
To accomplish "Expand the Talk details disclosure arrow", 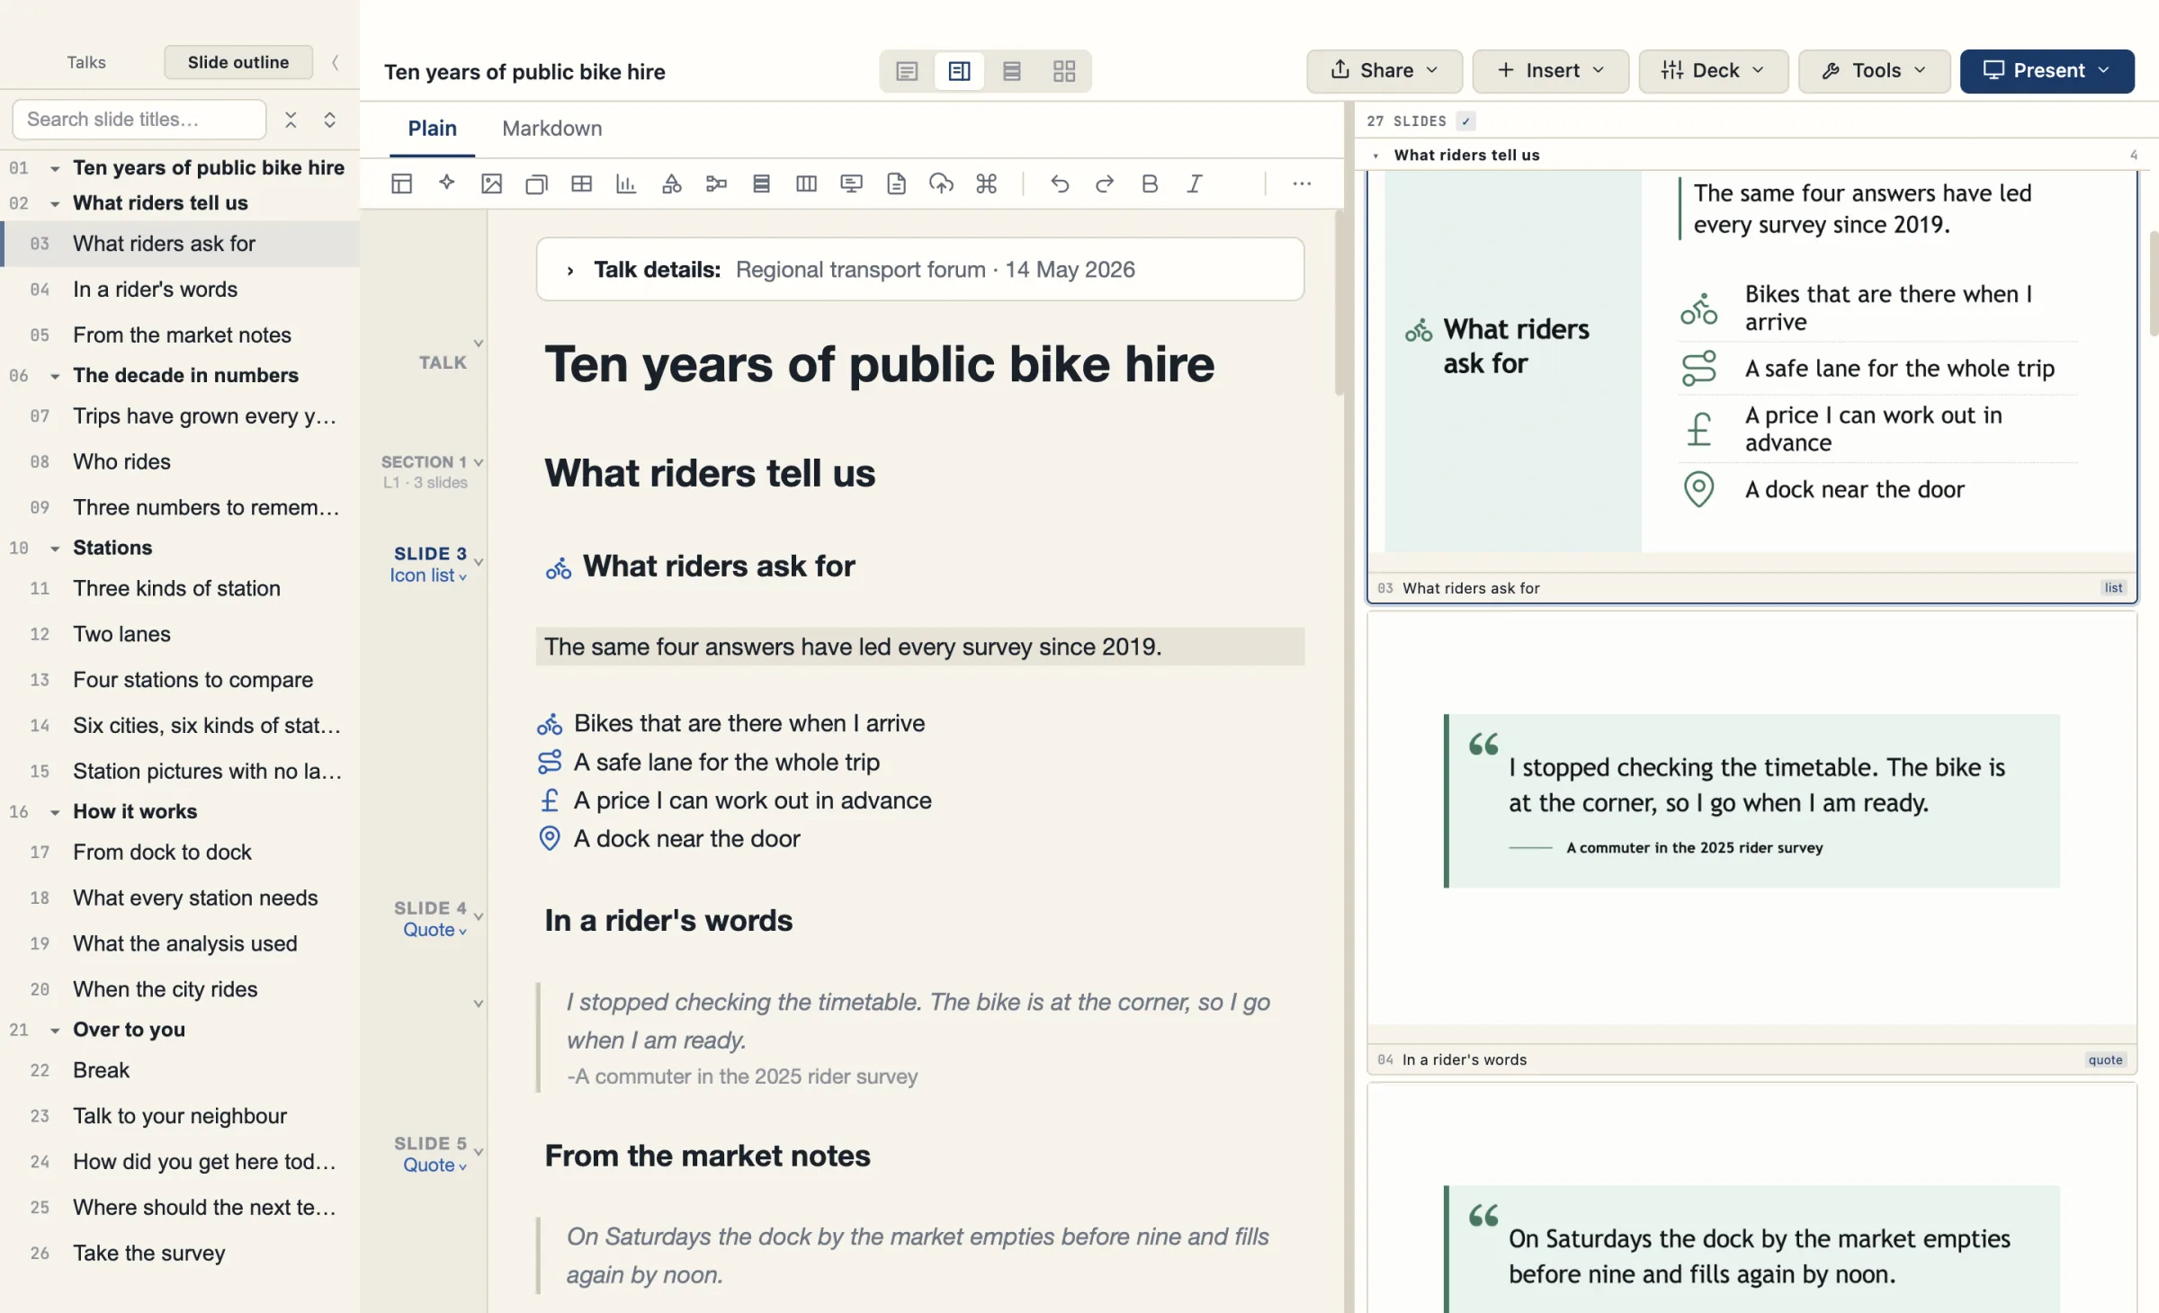I will [570, 270].
